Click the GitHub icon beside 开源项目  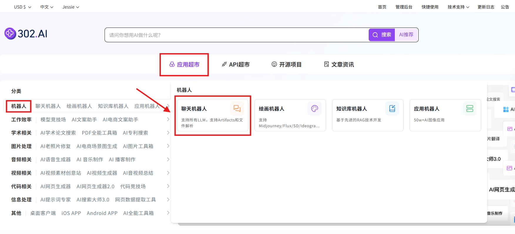pyautogui.click(x=274, y=64)
